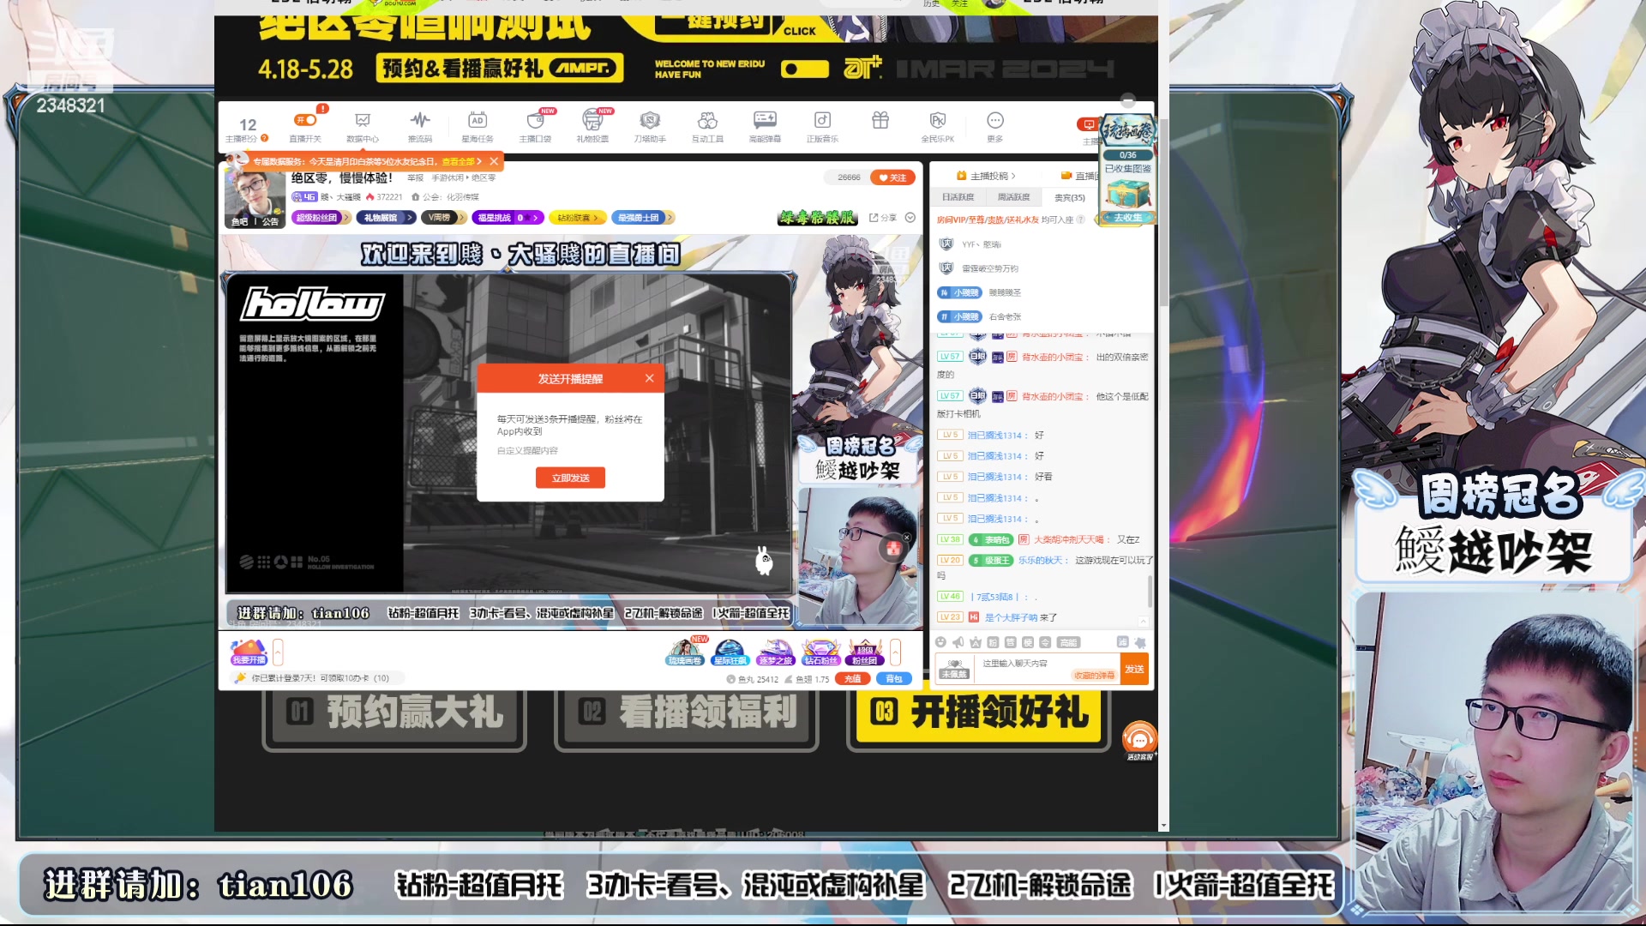
Task: Open 琉璃画卷 gift icon
Action: [x=685, y=652]
